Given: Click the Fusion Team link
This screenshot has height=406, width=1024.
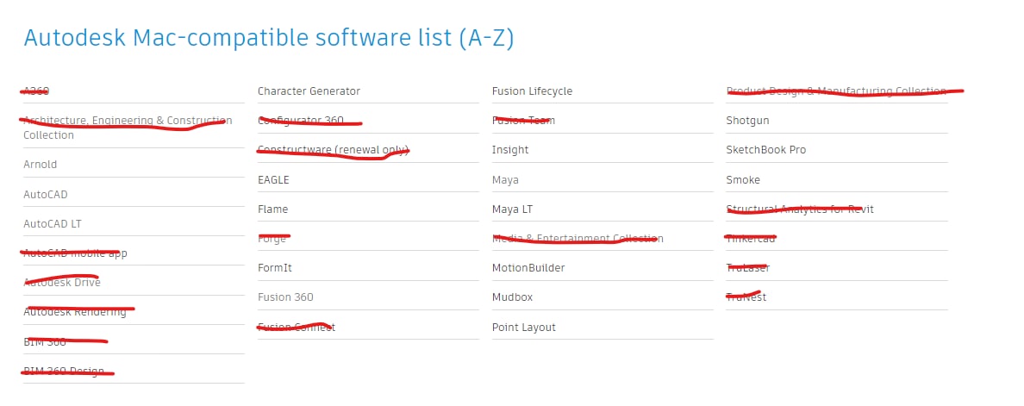Looking at the screenshot, I should pos(523,121).
